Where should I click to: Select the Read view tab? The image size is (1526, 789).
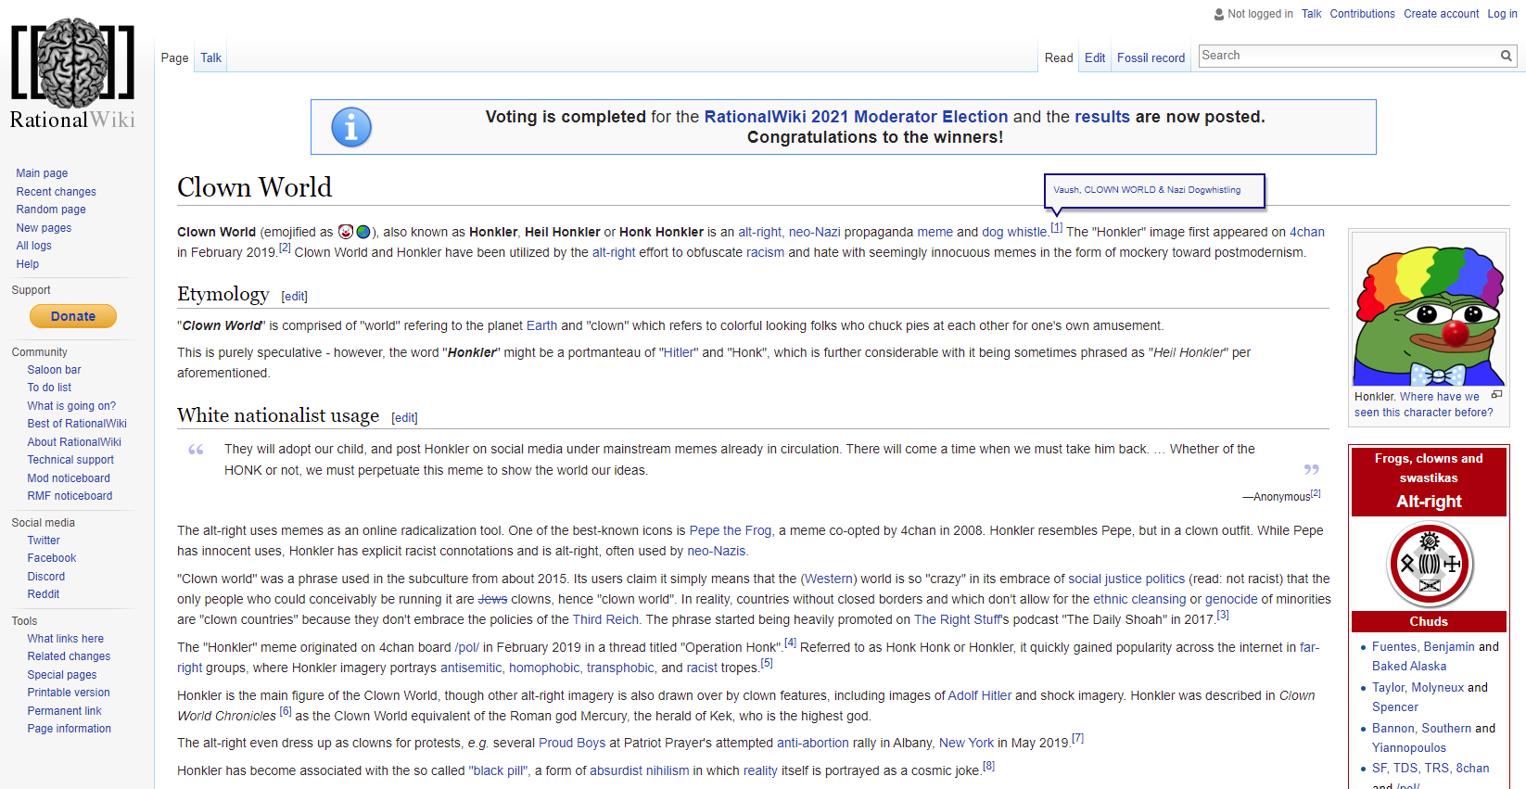point(1059,57)
